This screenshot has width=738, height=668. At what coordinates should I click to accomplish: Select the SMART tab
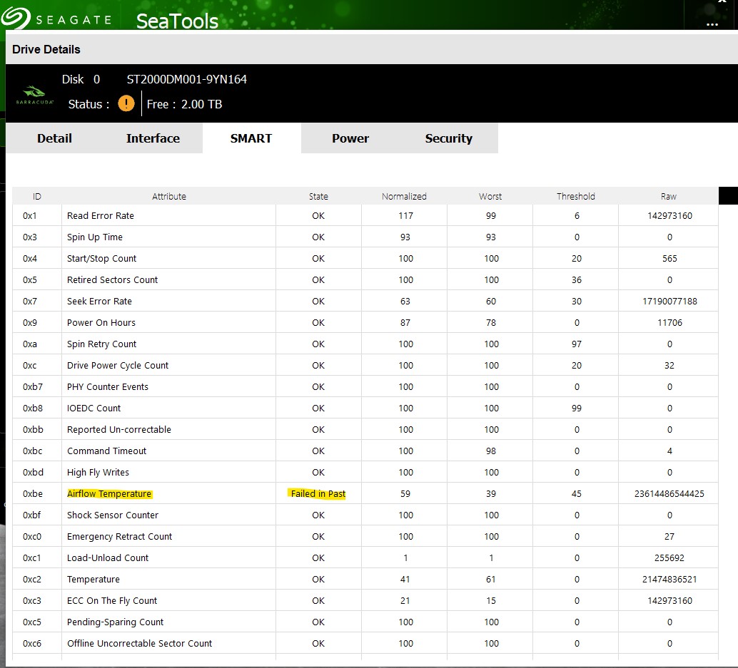251,138
